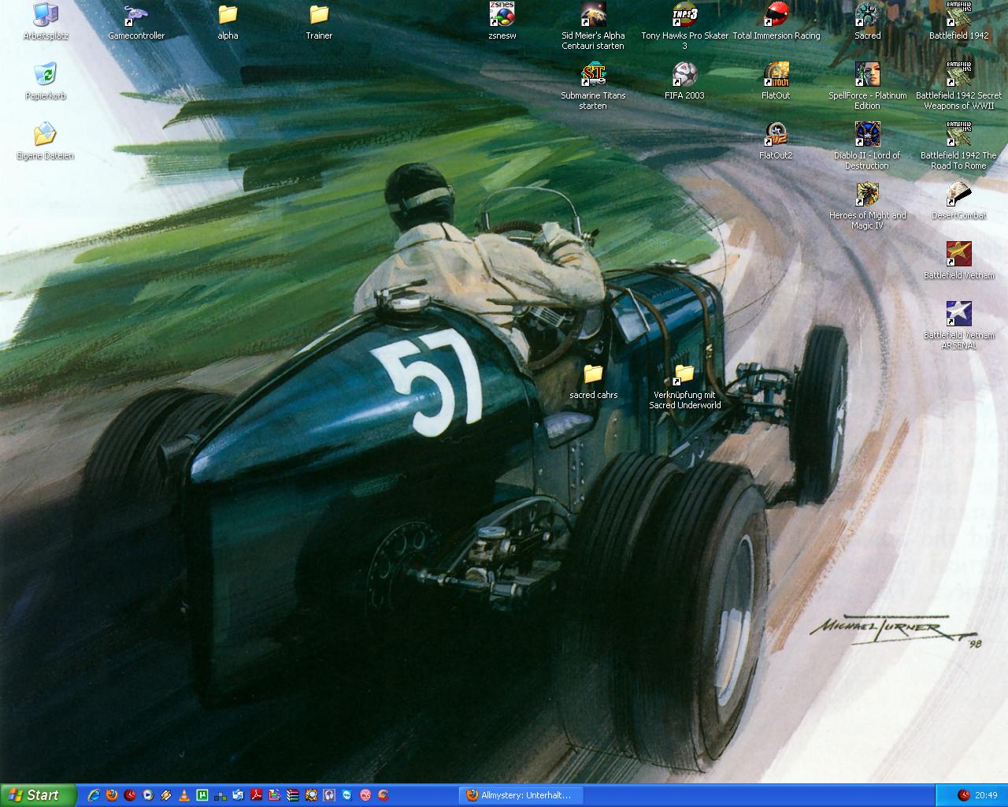Click the red system tray icon
1008x807 pixels.
tap(963, 795)
